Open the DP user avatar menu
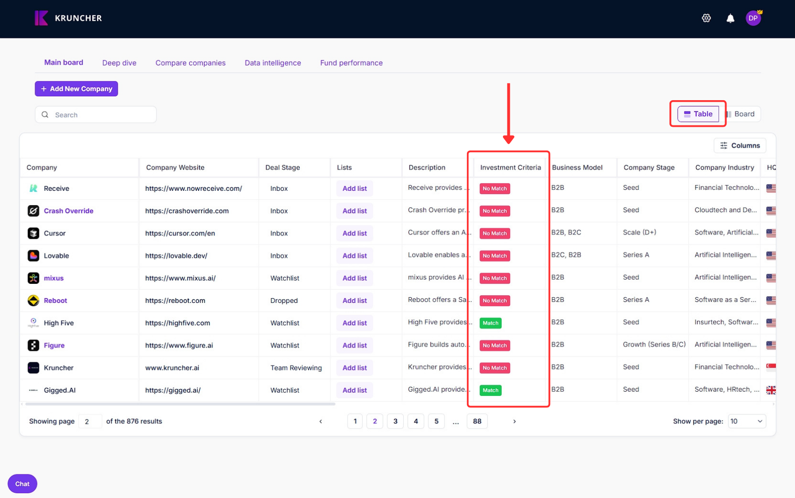This screenshot has height=498, width=795. (753, 18)
